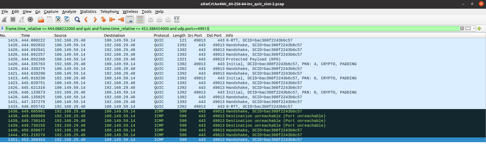Open a capture file via folder icon
This screenshot has height=144, width=486.
point(41,19)
